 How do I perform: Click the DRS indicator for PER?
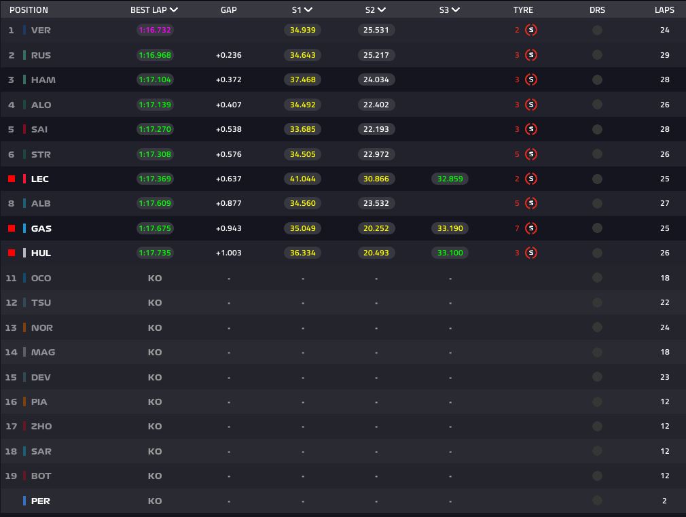pyautogui.click(x=597, y=501)
